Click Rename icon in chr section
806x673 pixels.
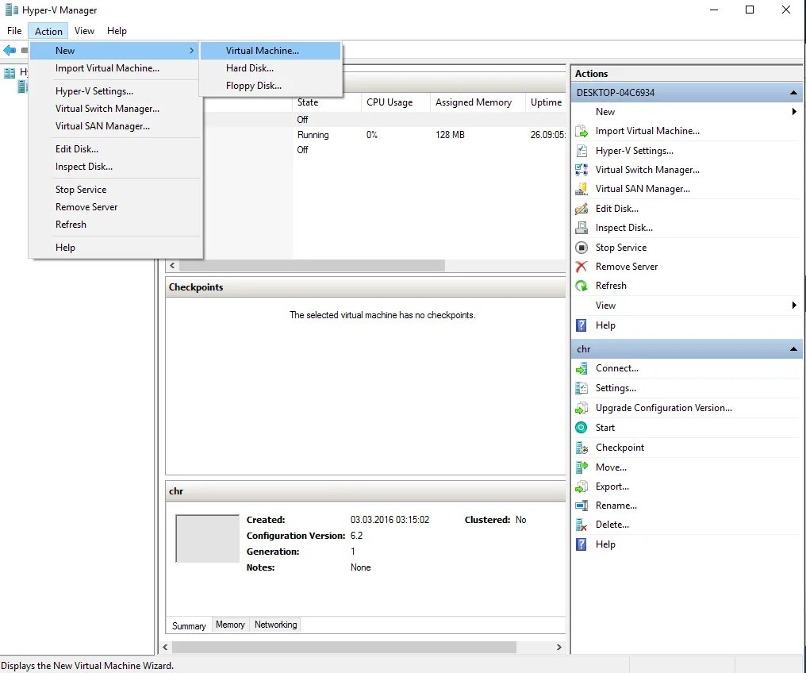(581, 506)
